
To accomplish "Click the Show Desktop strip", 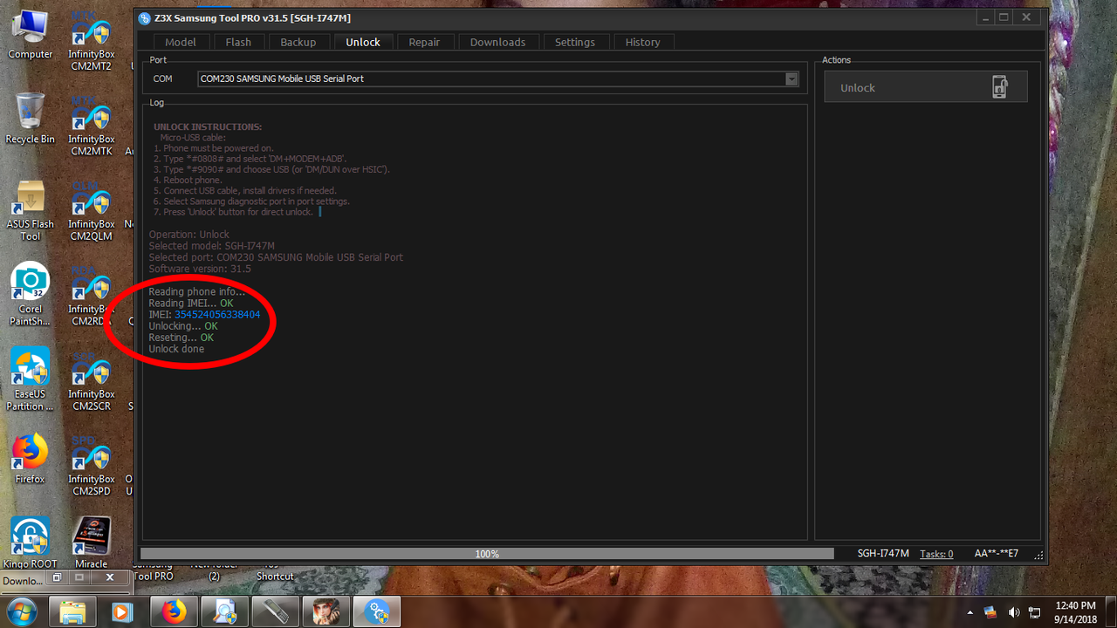I will click(1111, 612).
